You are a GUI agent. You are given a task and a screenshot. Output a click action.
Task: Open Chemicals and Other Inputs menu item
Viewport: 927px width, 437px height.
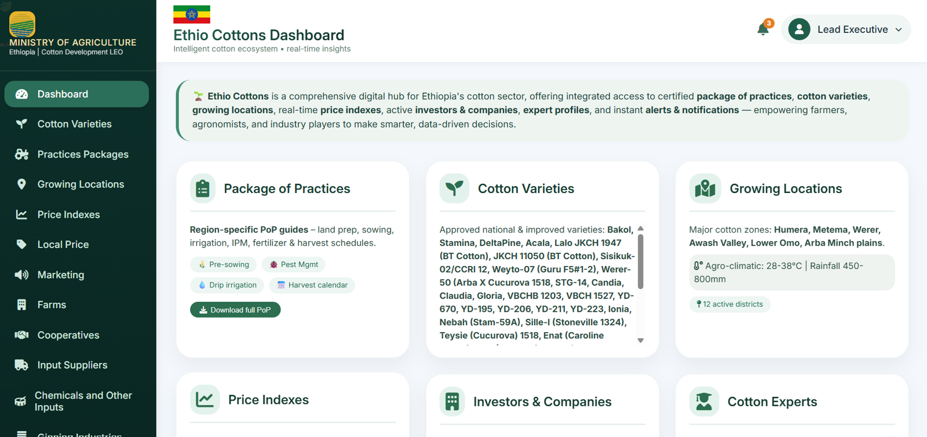coord(76,401)
